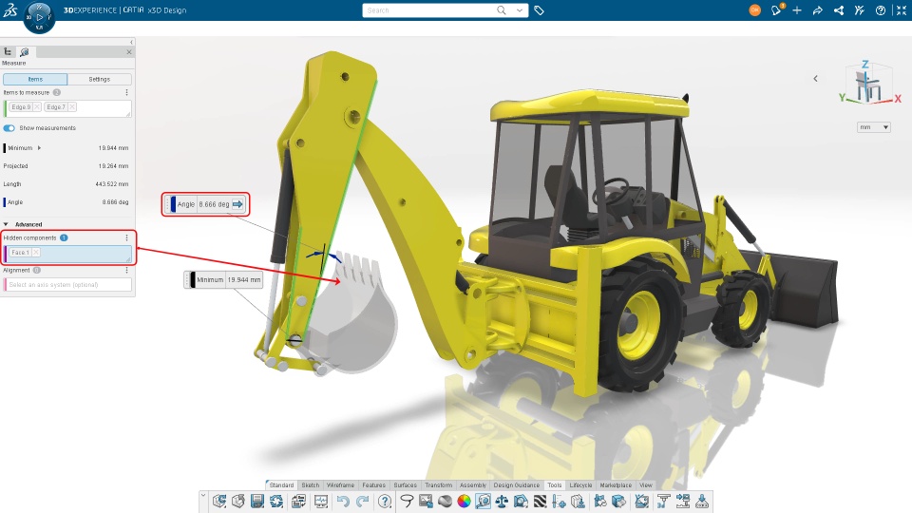The width and height of the screenshot is (912, 513).
Task: Remove Edge.9 from items to measure
Action: (37, 107)
